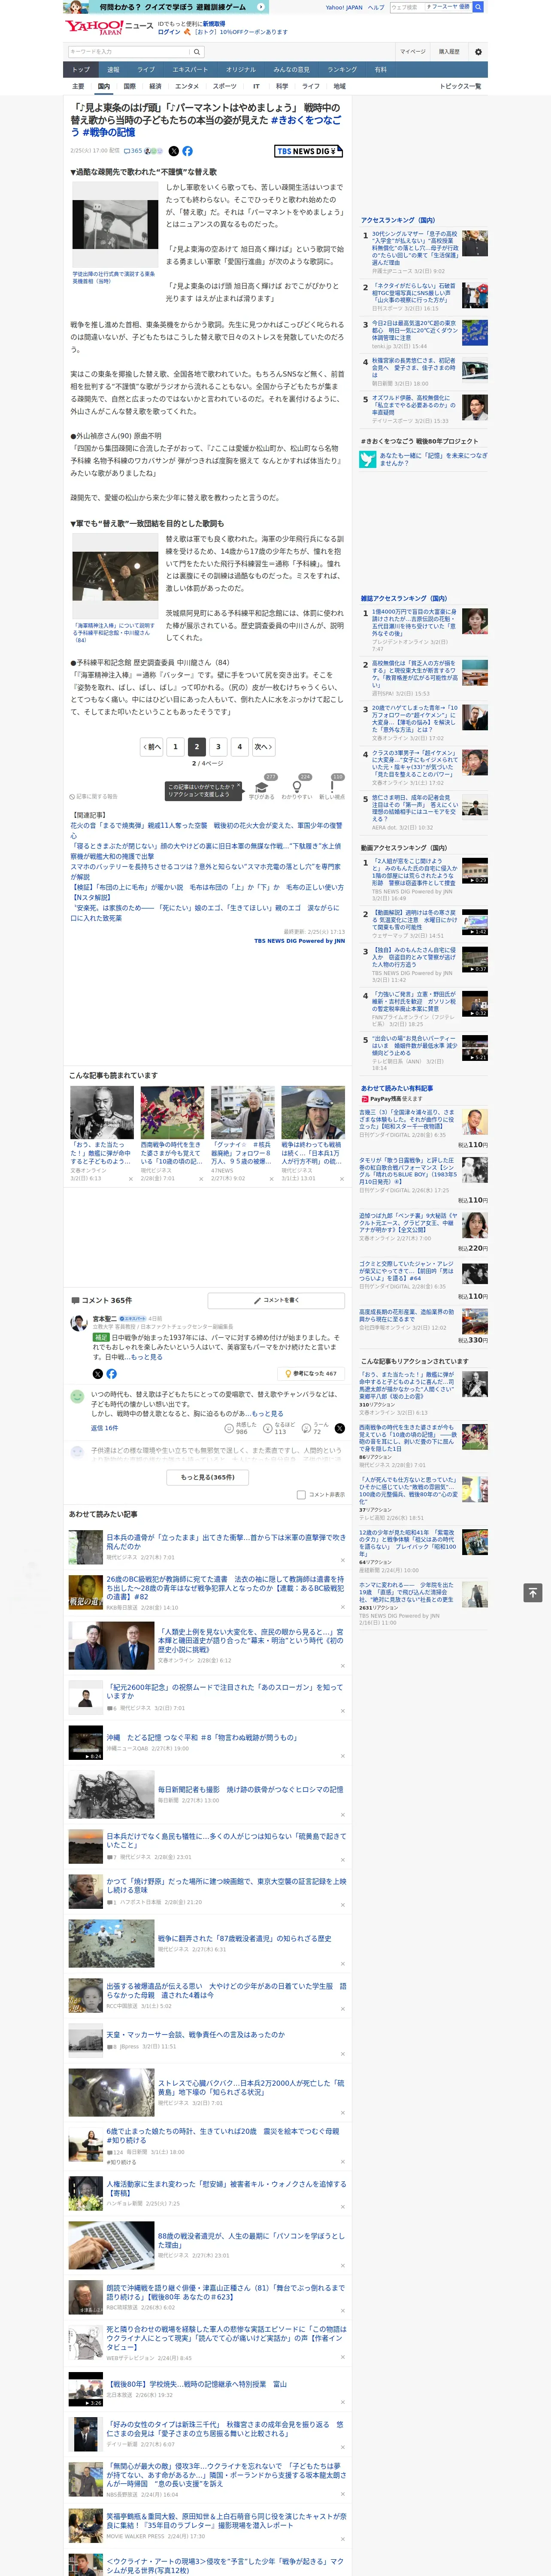Image resolution: width=551 pixels, height=2576 pixels.
Task: Open the 速報 tab
Action: [x=113, y=70]
